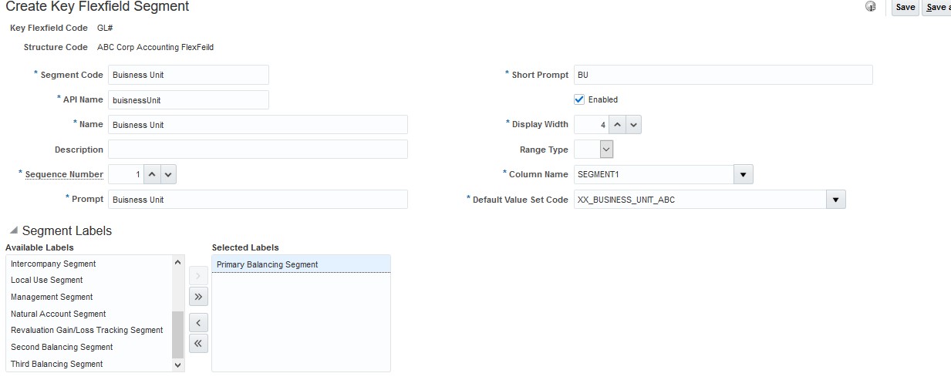Select Primary Balancing Segment in Selected Labels
The width and height of the screenshot is (951, 390).
click(301, 264)
